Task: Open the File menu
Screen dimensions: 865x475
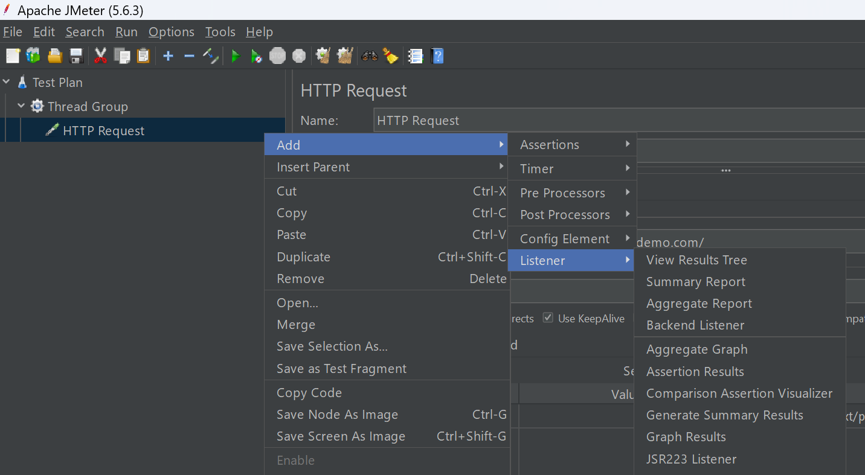Action: coord(13,32)
